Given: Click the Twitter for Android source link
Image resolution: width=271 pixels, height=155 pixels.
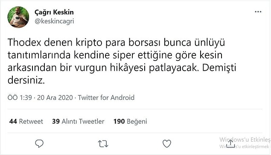Looking at the screenshot, I should (x=106, y=98).
